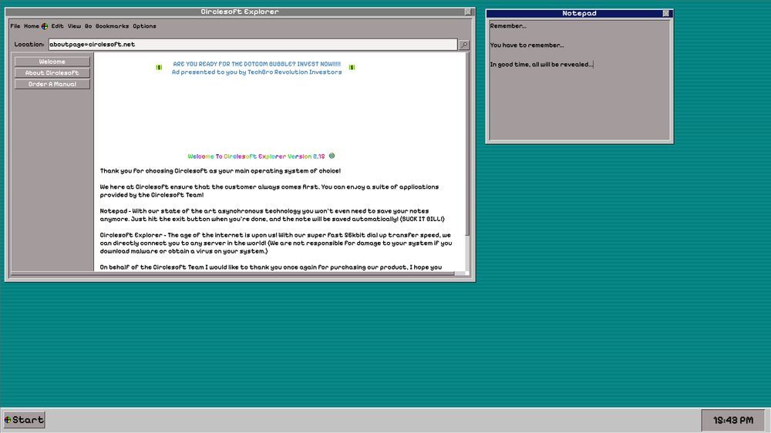Click the dotcom bubble ad headline

[x=257, y=64]
